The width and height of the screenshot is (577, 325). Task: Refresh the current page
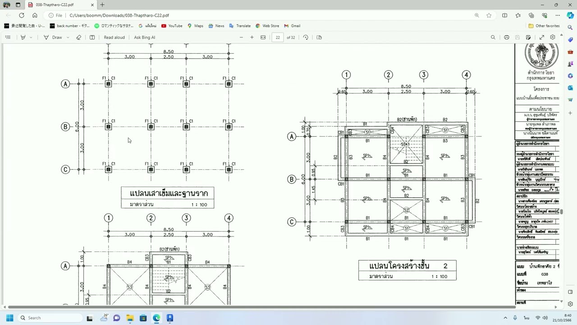(x=21, y=15)
